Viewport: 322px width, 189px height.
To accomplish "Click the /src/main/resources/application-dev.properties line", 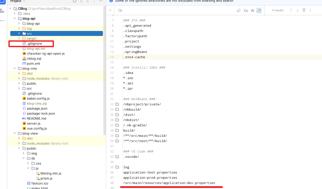I will (169, 183).
